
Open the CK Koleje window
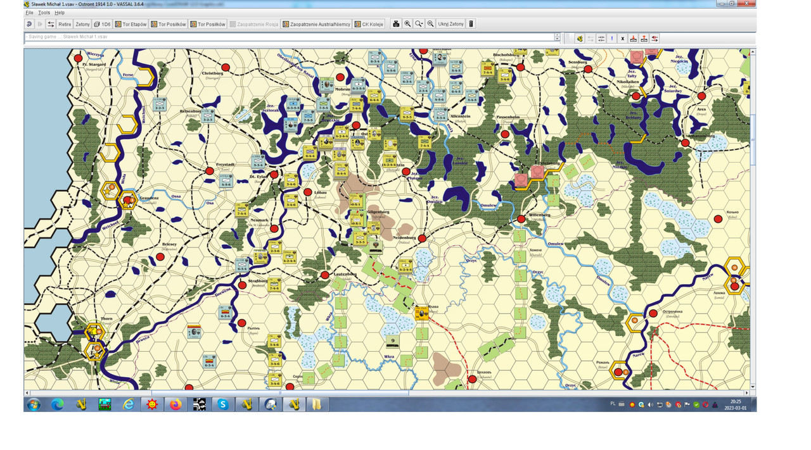[x=369, y=24]
